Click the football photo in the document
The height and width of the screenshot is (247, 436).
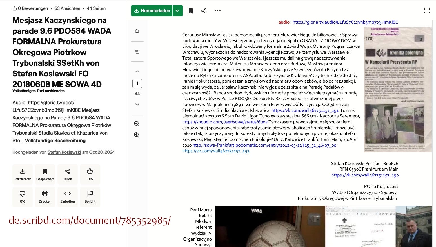[x=270, y=226]
